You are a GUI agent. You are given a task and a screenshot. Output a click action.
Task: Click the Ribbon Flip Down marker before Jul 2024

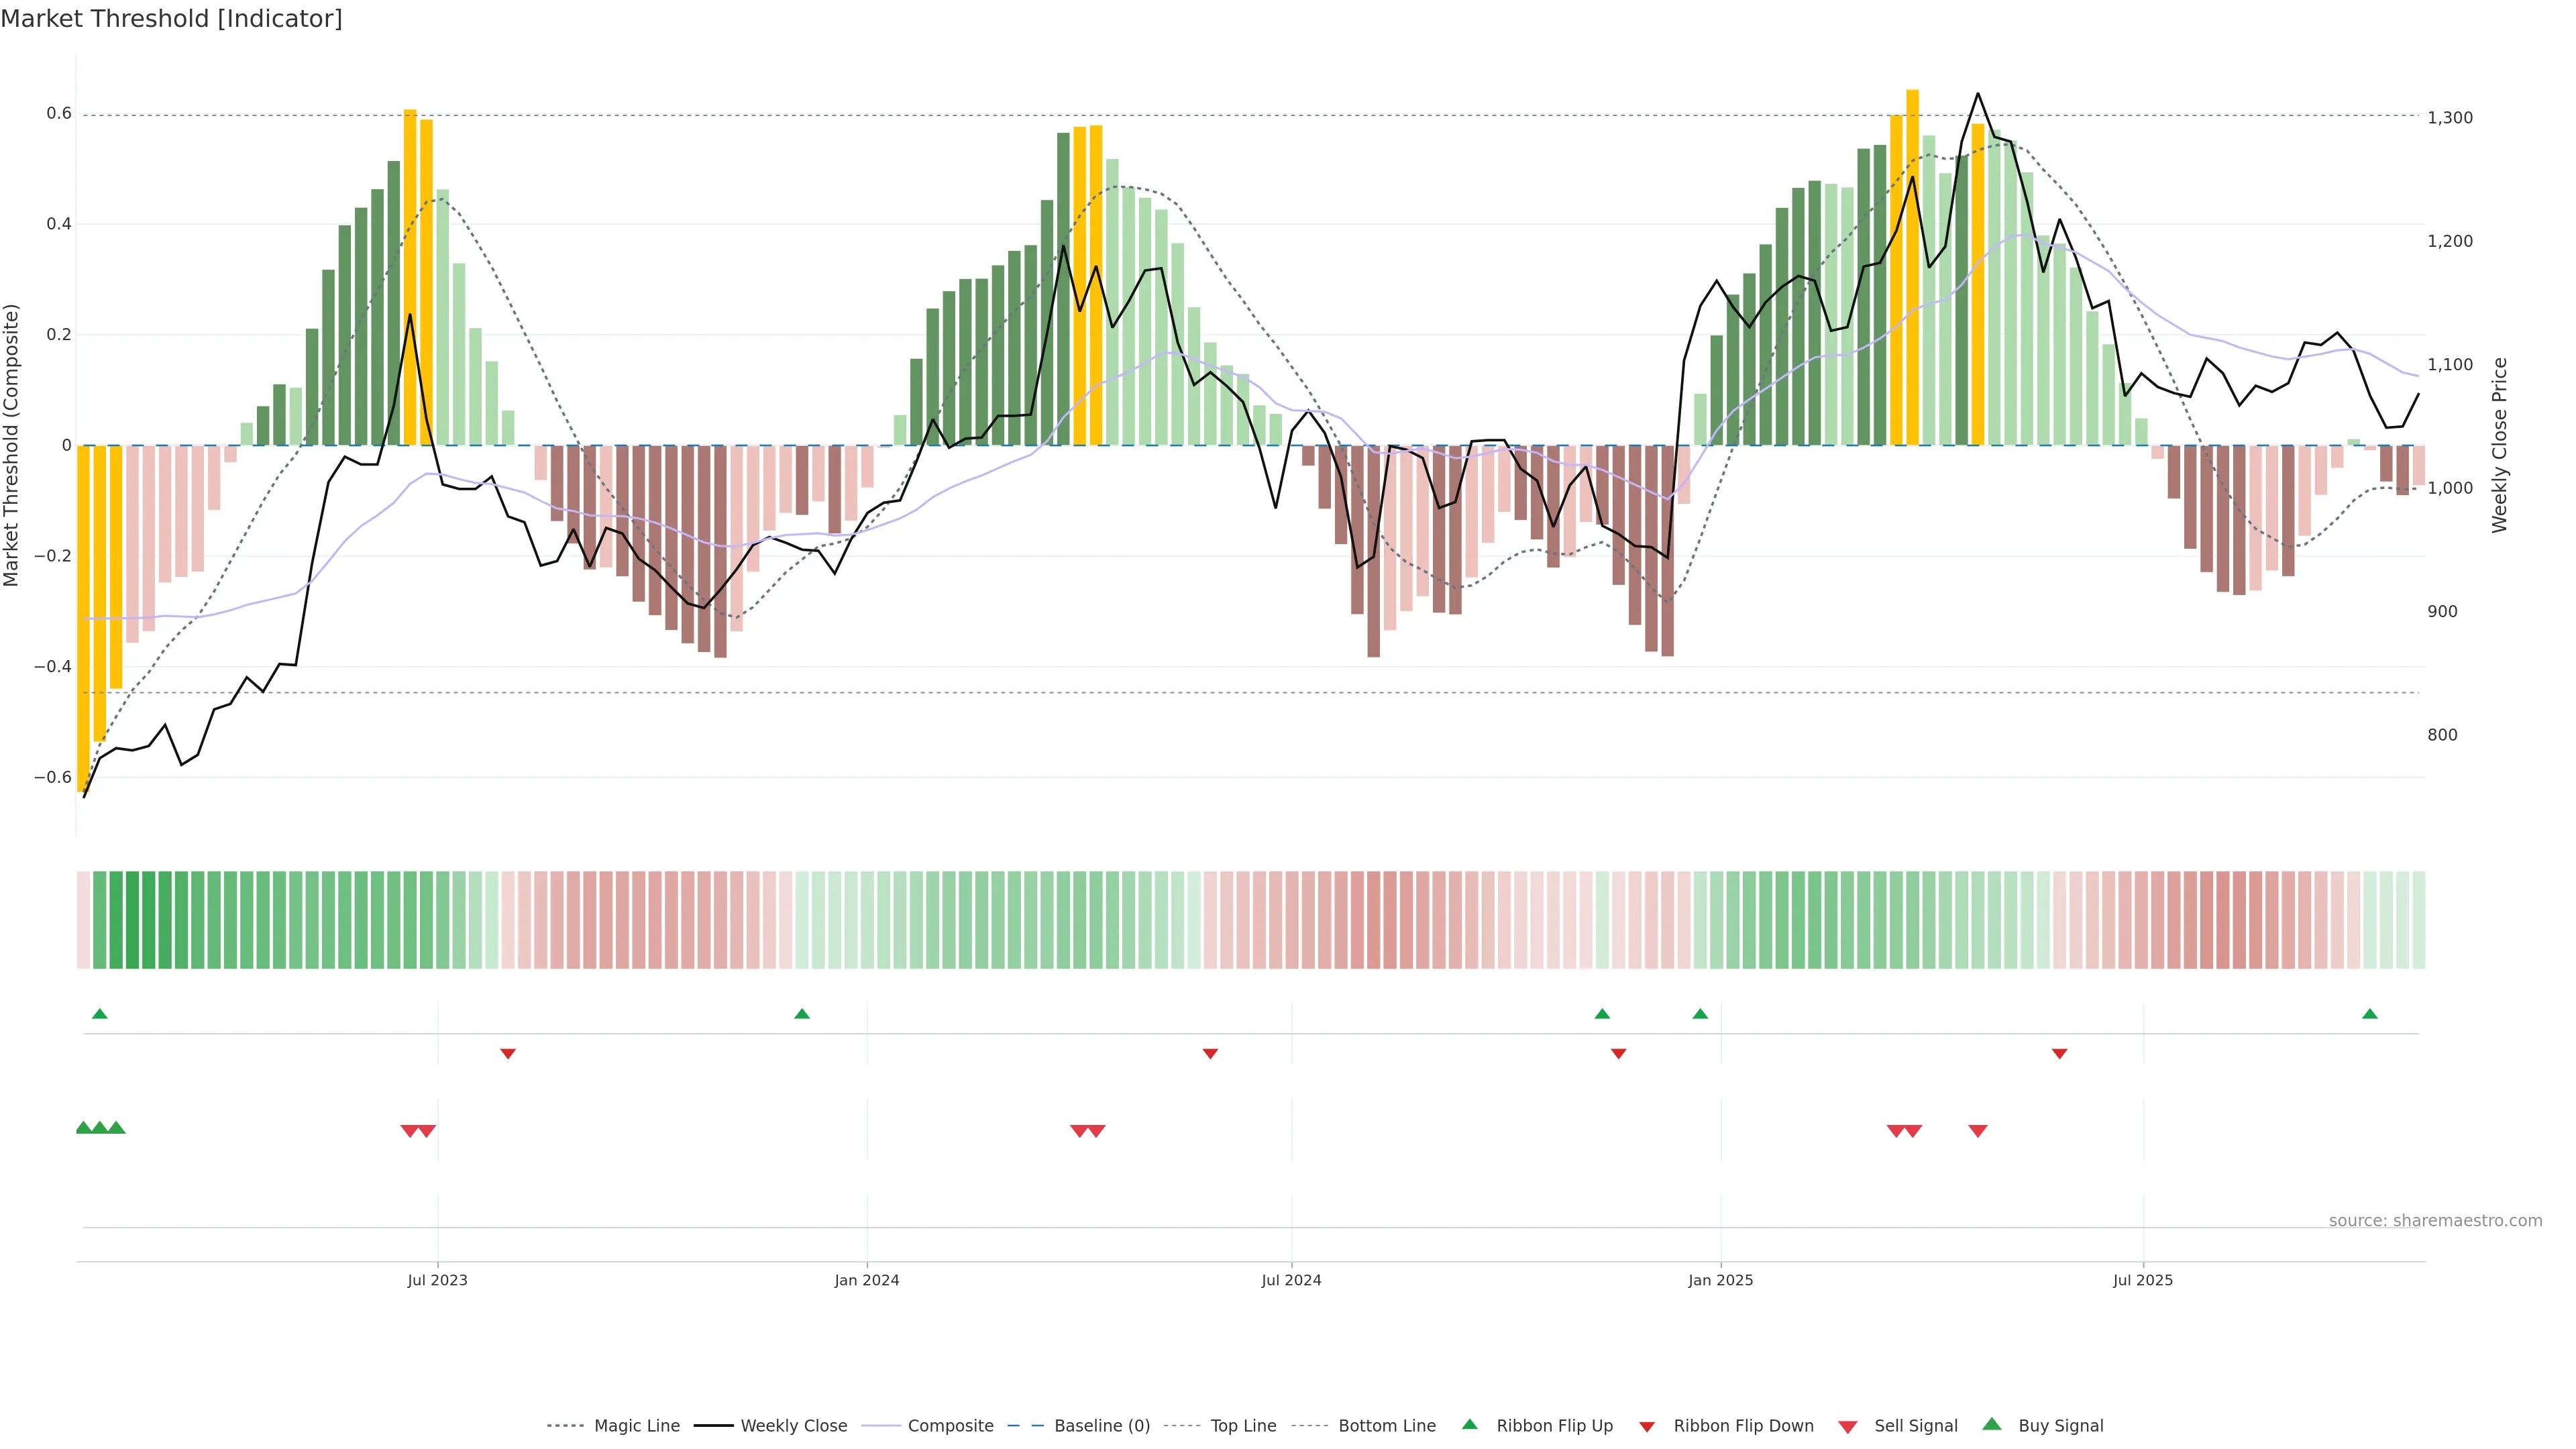pyautogui.click(x=1210, y=1053)
